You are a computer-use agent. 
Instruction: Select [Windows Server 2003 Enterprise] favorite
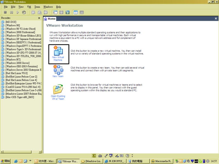point(23,70)
